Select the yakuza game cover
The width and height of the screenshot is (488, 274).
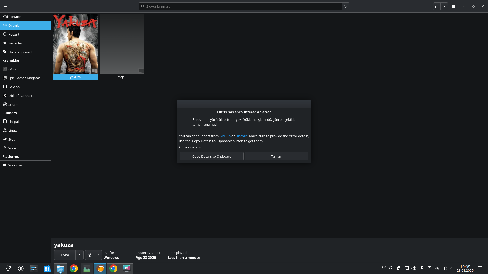pyautogui.click(x=75, y=44)
